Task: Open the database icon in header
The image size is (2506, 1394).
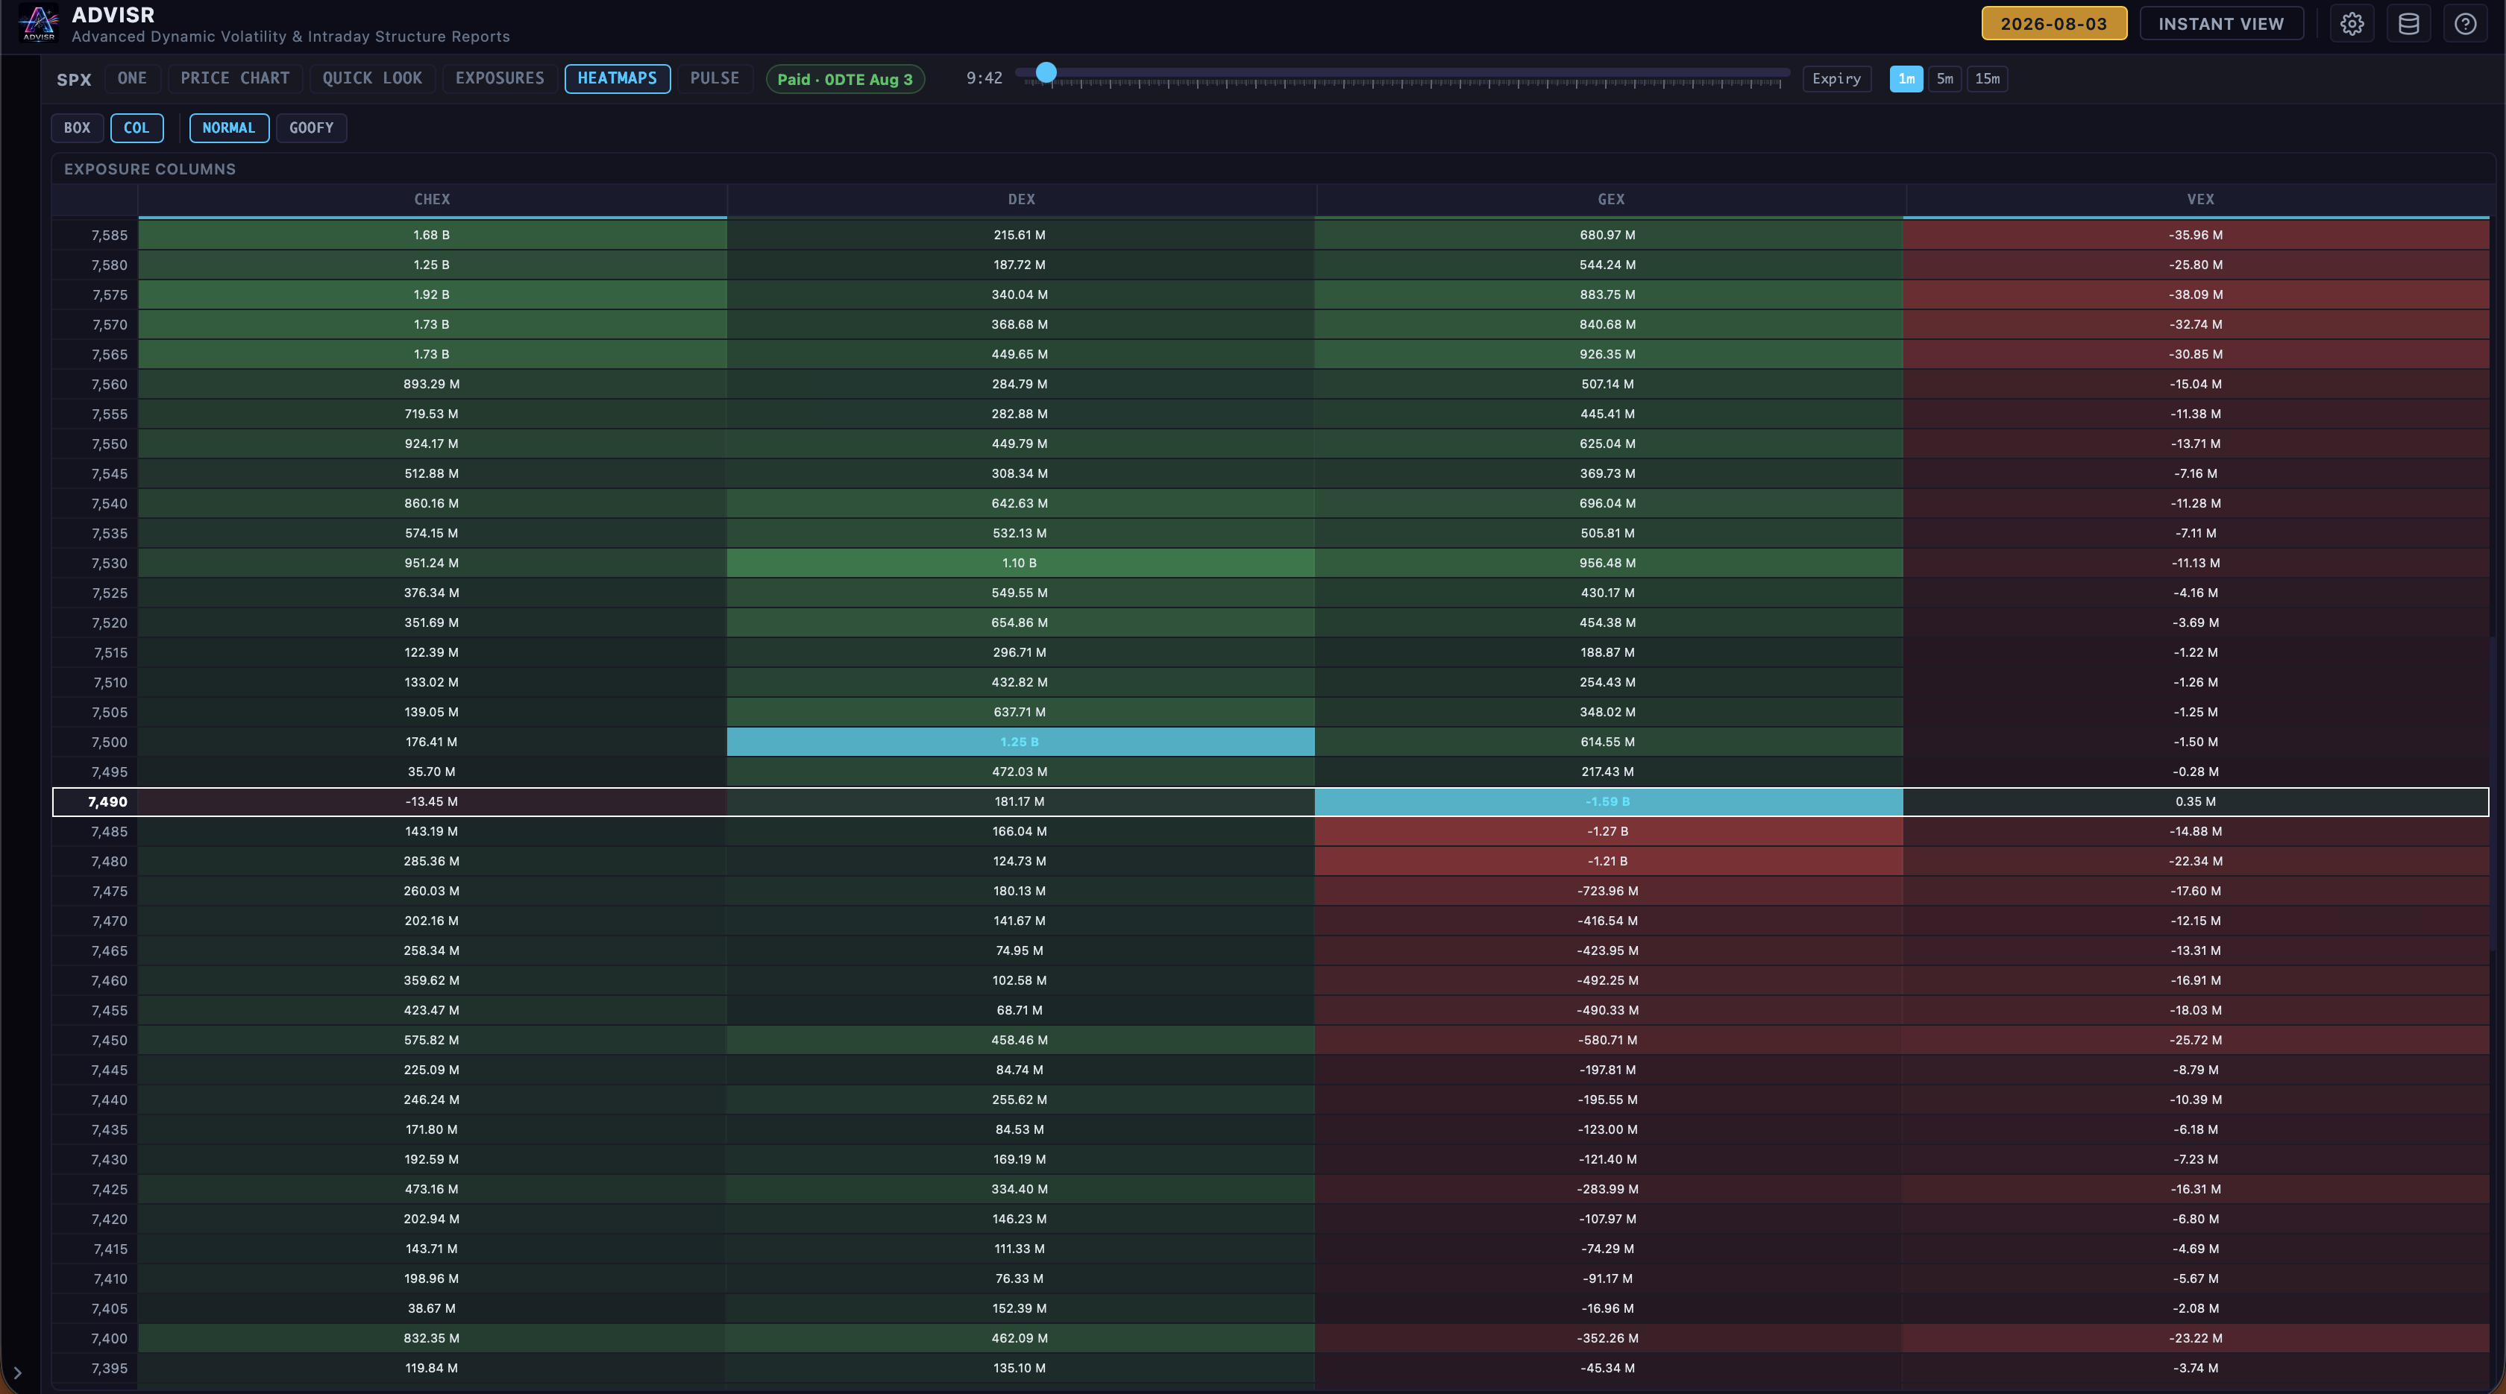Action: 2408,25
